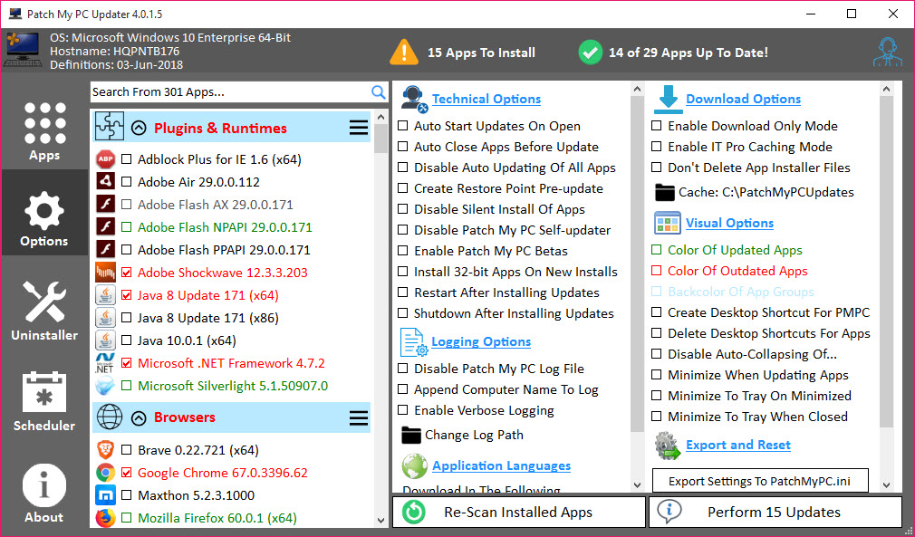Click the 14 of 29 Apps Up To Date status
The height and width of the screenshot is (537, 915).
coord(673,53)
